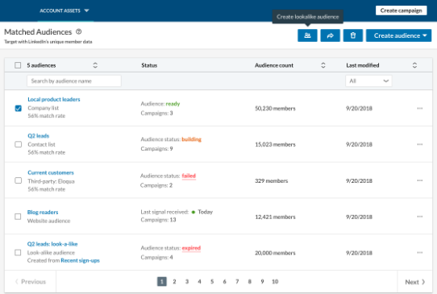437x294 pixels.
Task: Open Q2 leads: look-a-like audience link
Action: pos(52,244)
